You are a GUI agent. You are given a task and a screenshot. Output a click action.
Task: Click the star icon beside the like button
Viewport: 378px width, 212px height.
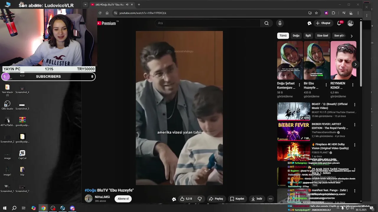(x=174, y=199)
